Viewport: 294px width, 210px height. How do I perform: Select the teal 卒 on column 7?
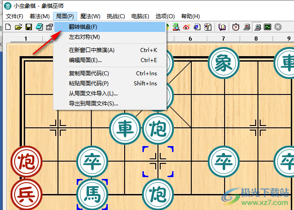224,161
